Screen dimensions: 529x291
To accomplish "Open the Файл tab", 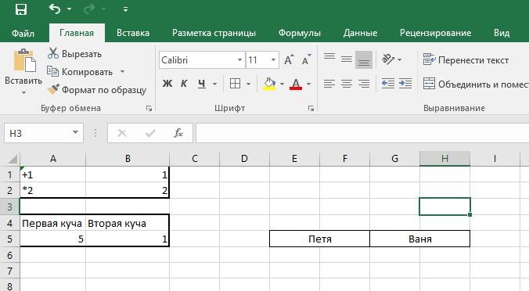I will pyautogui.click(x=23, y=33).
